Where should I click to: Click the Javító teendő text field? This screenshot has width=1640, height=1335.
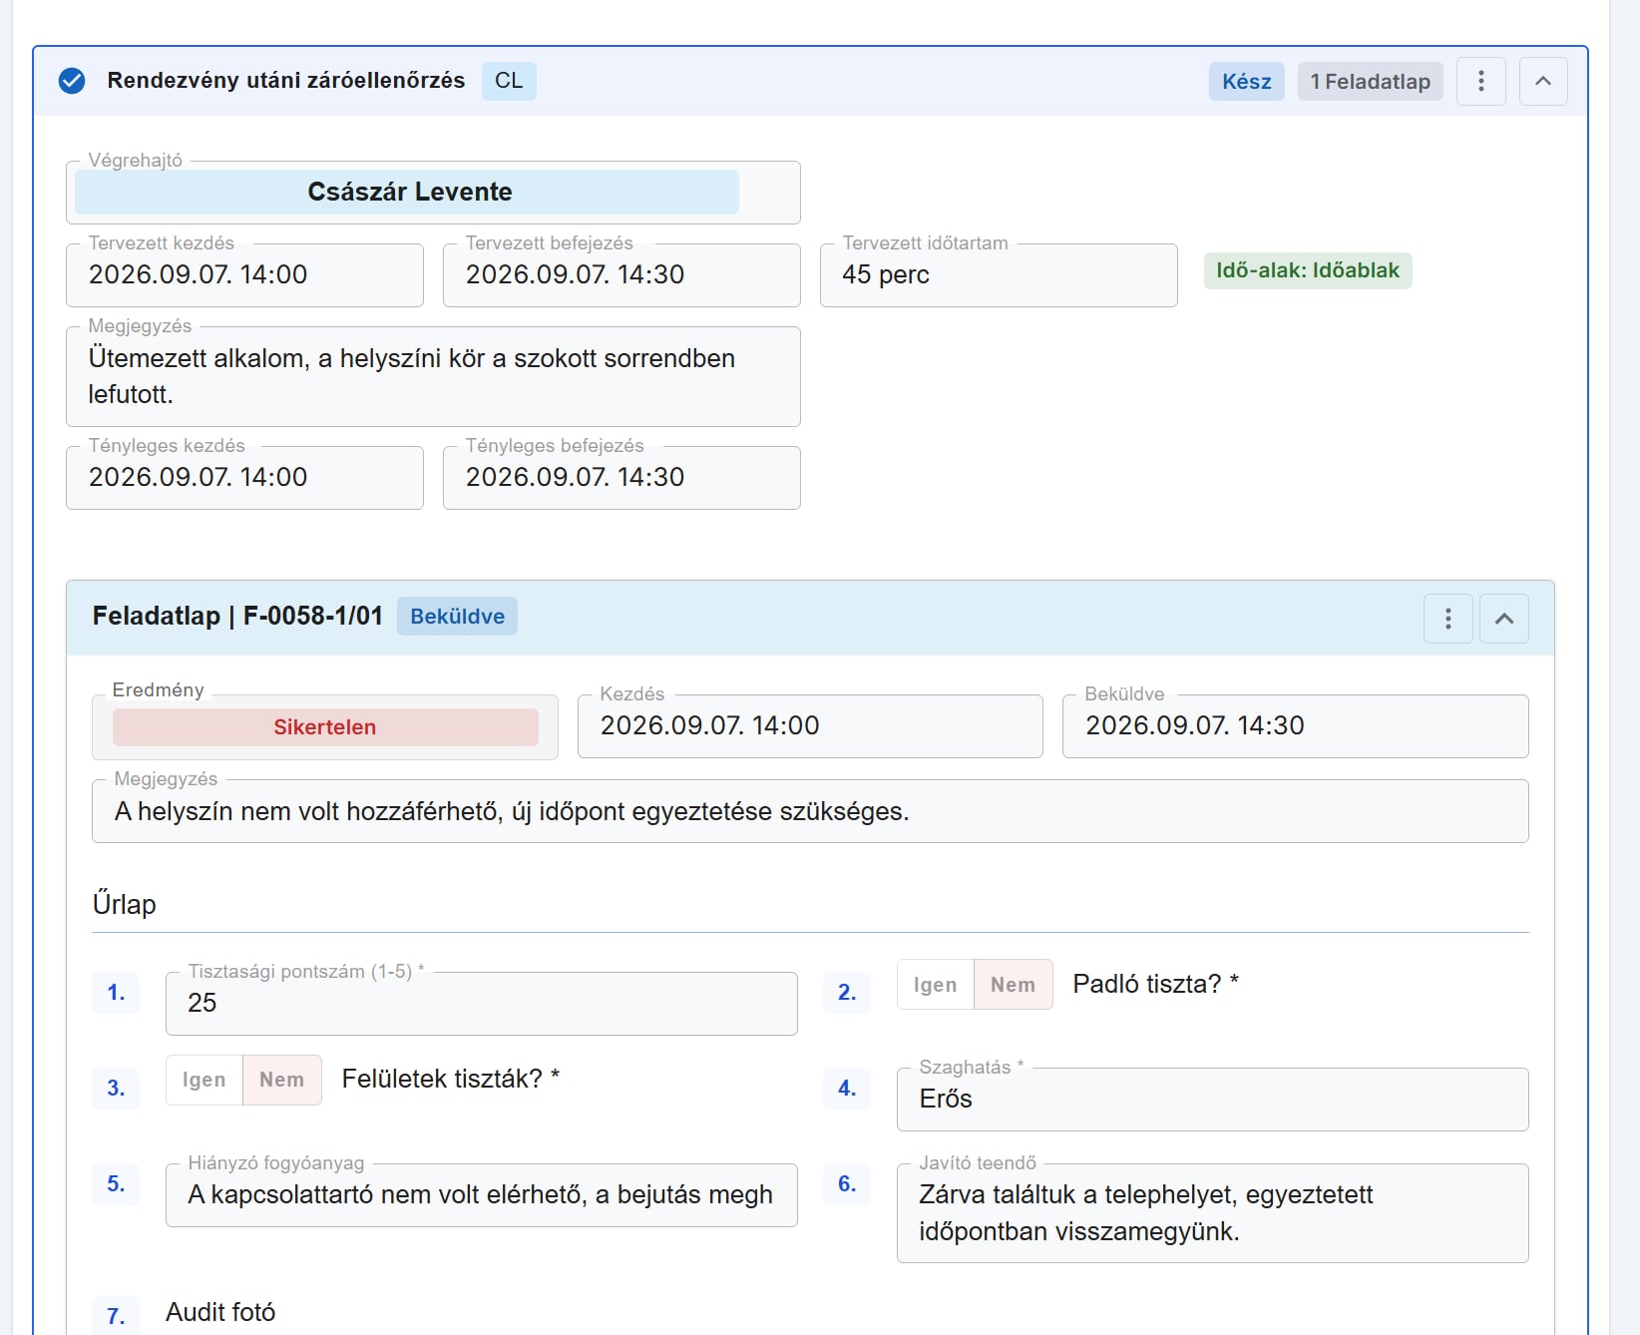1212,1212
